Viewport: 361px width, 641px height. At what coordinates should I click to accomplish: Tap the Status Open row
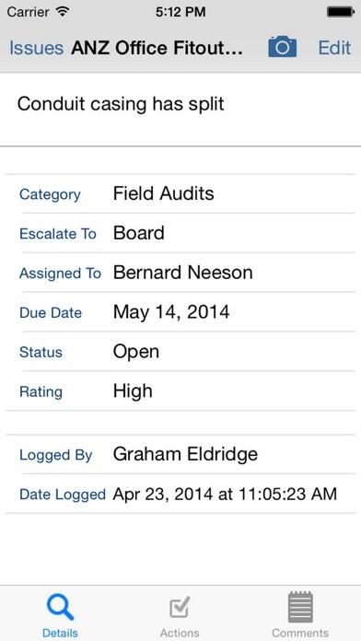click(180, 352)
